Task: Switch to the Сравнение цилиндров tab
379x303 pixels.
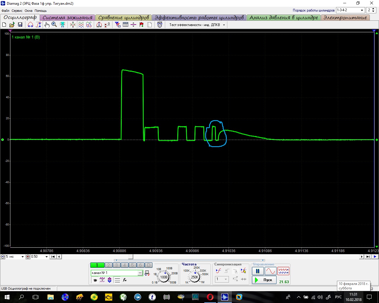Action: (124, 17)
